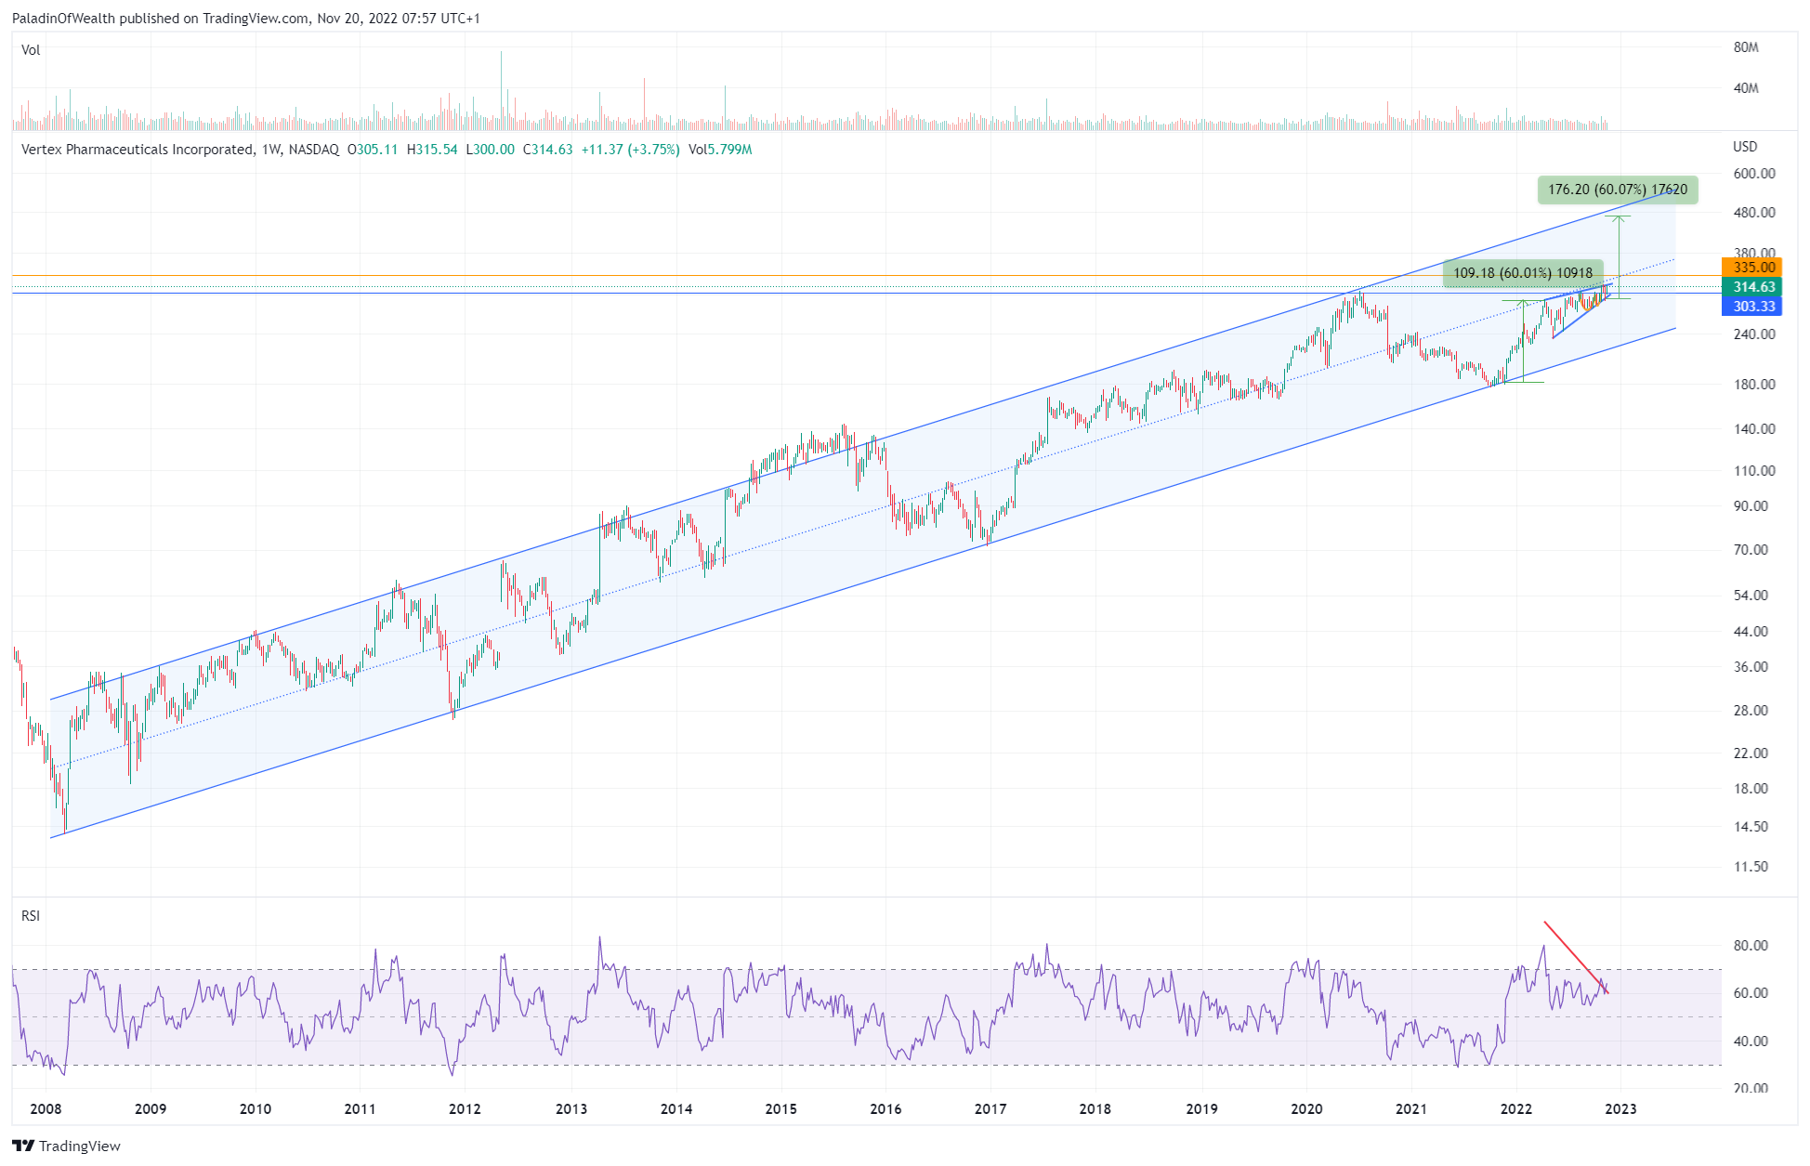The width and height of the screenshot is (1810, 1166).
Task: Click the blue 303.33 price label
Action: [1751, 307]
